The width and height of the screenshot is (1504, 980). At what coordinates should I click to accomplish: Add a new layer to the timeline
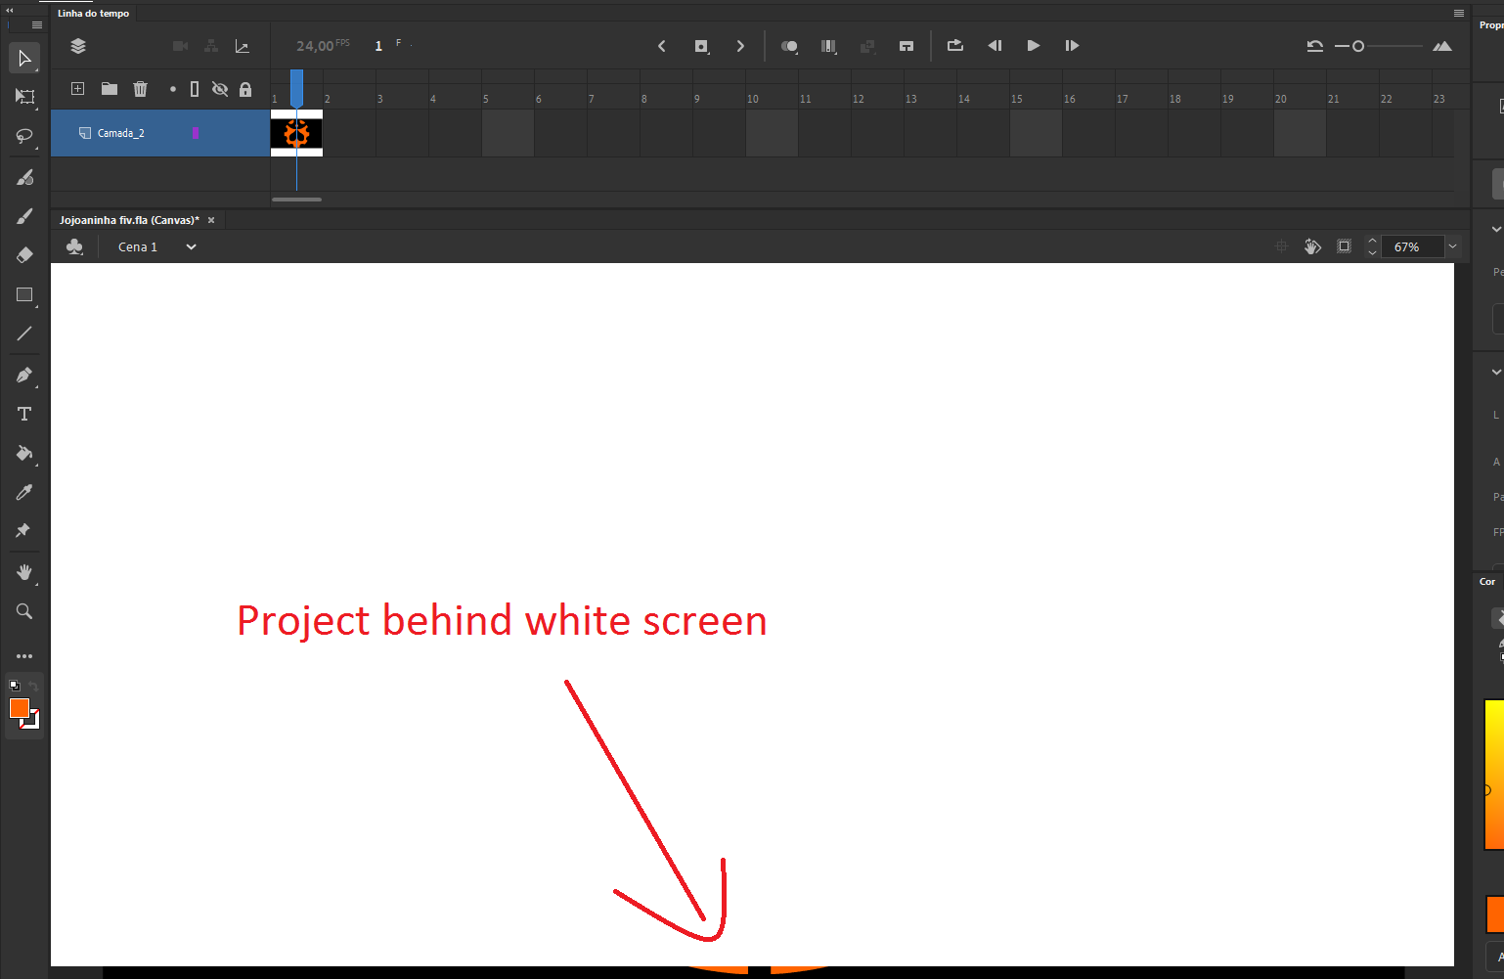(x=77, y=88)
